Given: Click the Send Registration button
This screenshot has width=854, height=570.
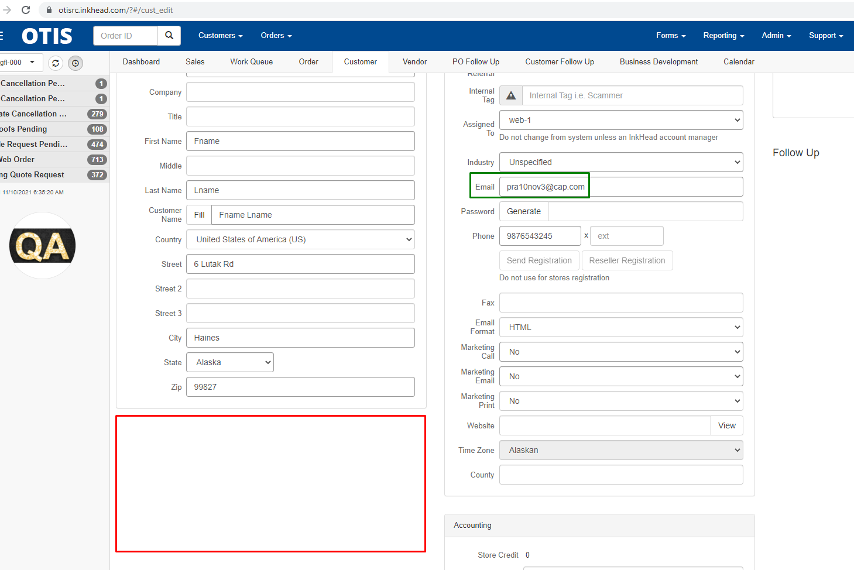Looking at the screenshot, I should pyautogui.click(x=539, y=260).
